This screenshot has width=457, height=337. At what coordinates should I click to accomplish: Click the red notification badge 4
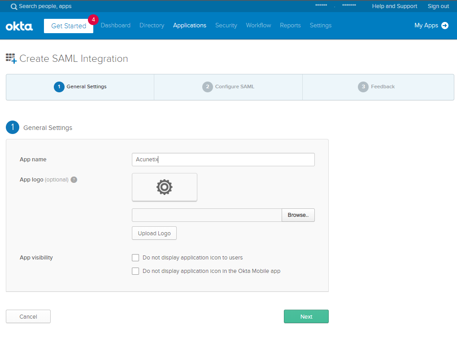coord(93,20)
